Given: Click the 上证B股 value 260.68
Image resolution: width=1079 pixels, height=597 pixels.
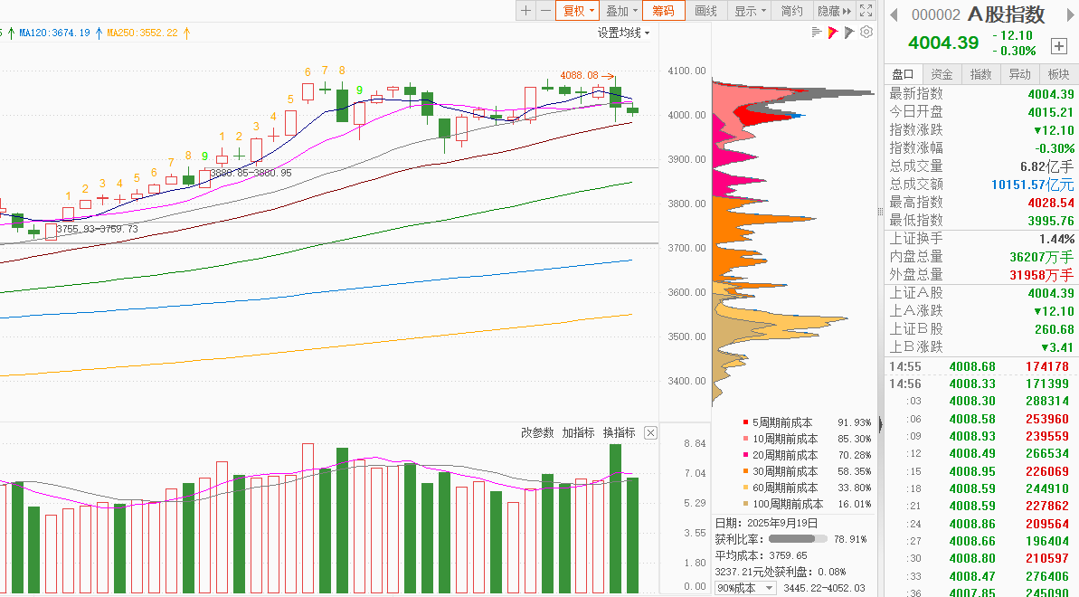Looking at the screenshot, I should tap(1055, 329).
